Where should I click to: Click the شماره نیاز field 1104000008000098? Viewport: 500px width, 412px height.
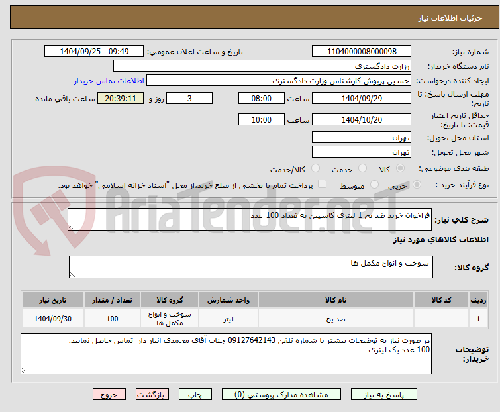pos(362,51)
